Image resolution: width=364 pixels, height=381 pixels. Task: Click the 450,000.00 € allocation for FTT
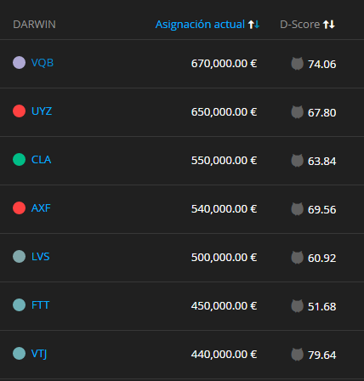click(x=224, y=306)
